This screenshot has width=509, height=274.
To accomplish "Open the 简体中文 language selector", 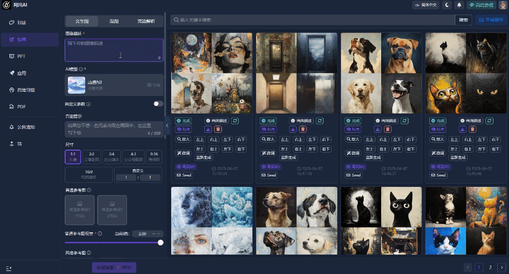I will click(426, 5).
